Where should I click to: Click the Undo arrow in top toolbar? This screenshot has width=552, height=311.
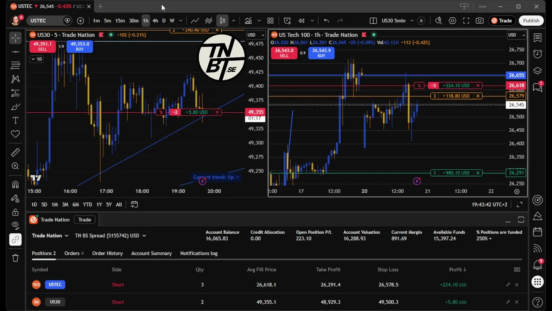(x=326, y=21)
